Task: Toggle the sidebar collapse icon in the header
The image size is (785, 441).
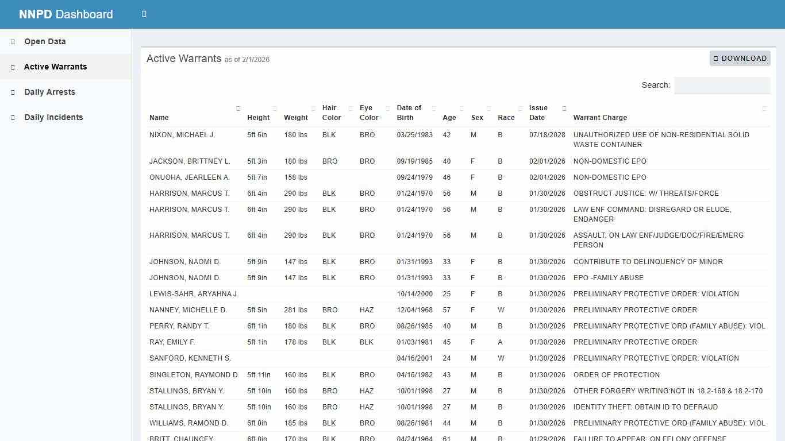Action: [144, 14]
